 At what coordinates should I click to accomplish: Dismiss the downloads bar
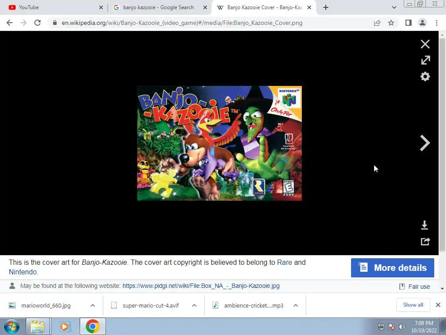[x=438, y=305]
